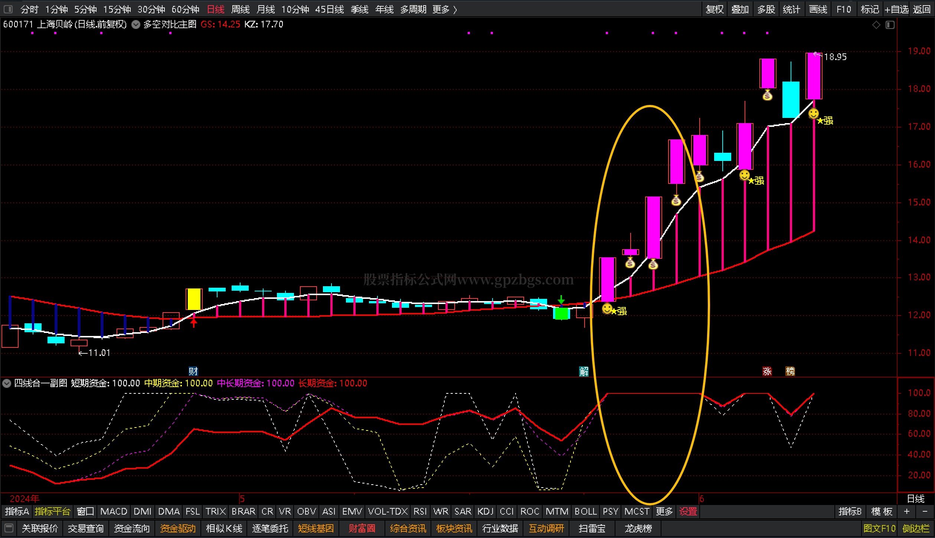Click the 财 marker below the chart

(193, 371)
